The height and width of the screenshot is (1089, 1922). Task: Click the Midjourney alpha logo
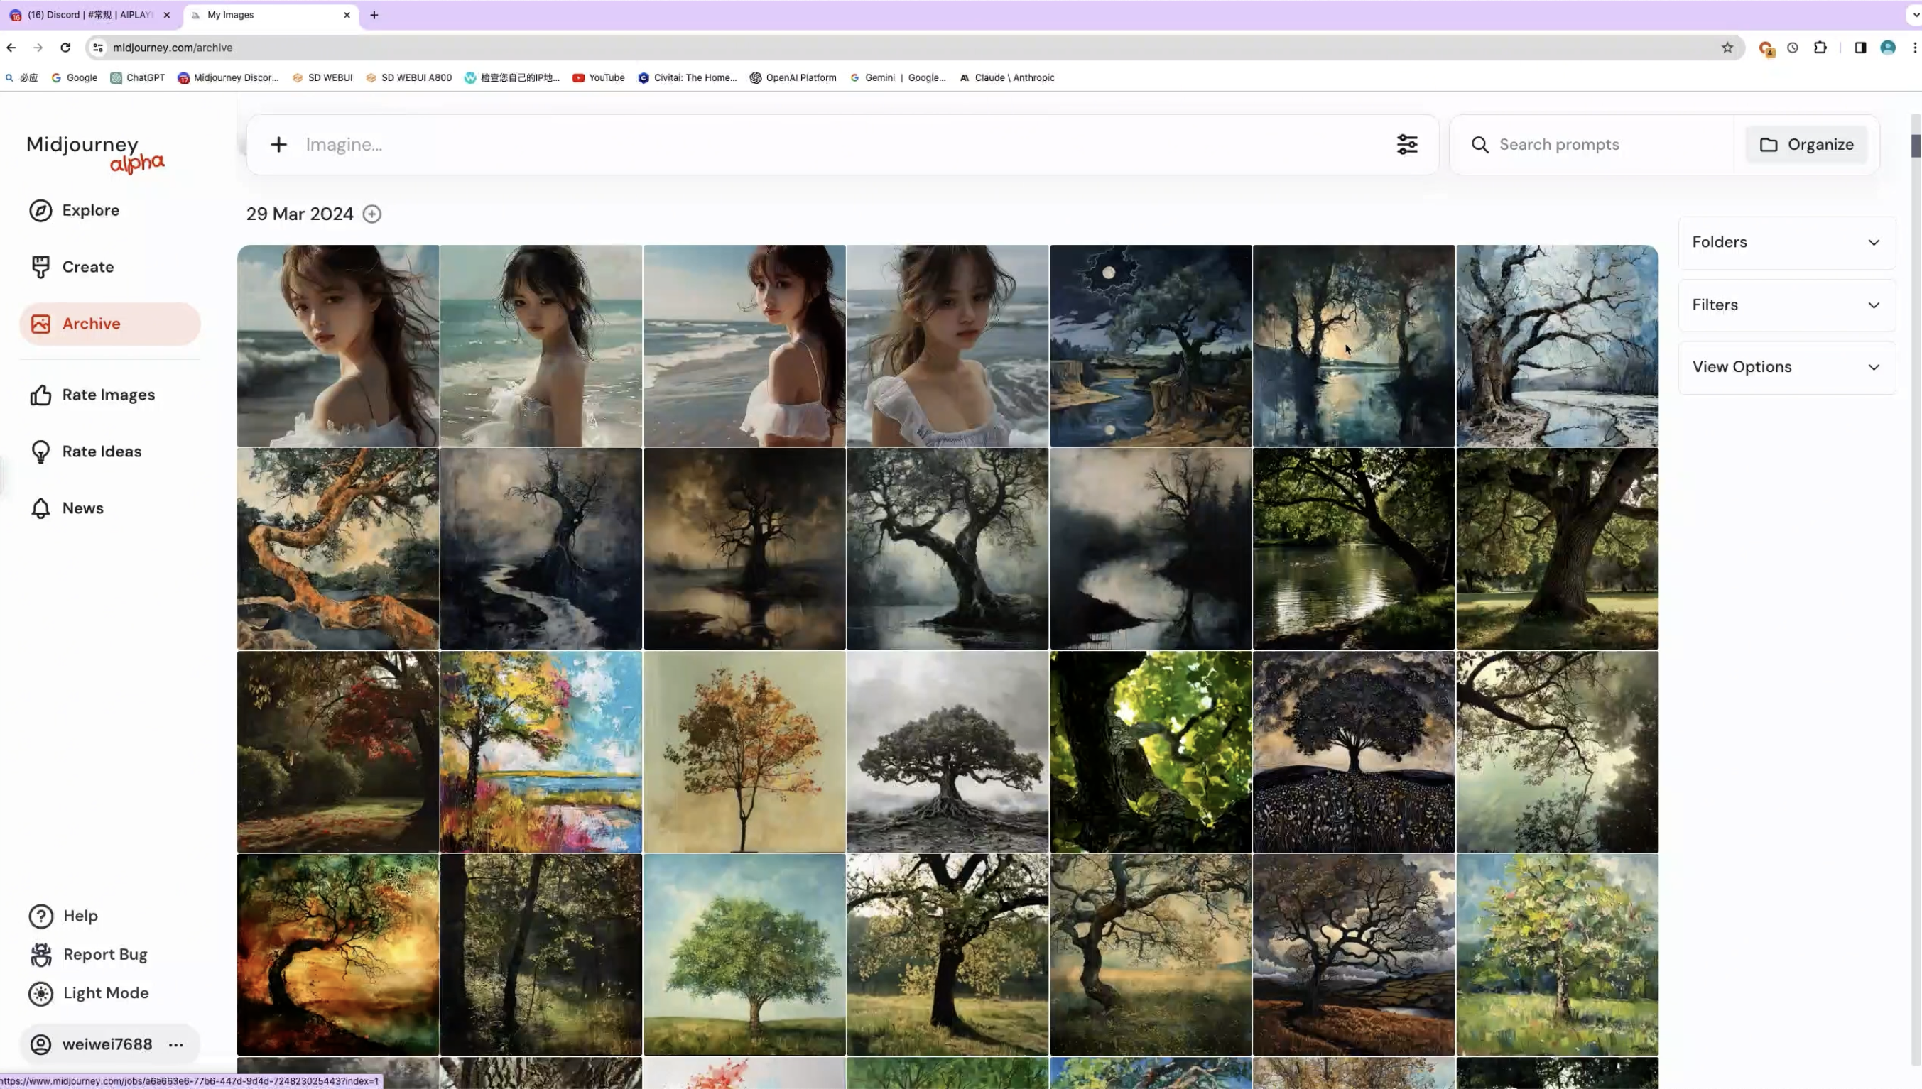[x=94, y=153]
